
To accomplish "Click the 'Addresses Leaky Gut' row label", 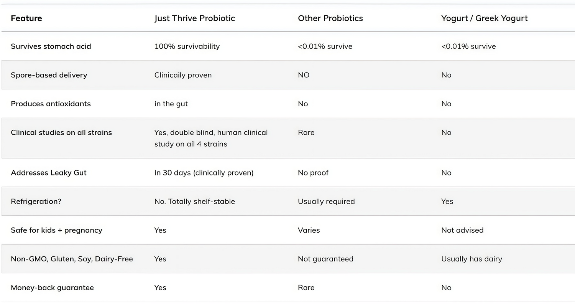I will [49, 173].
